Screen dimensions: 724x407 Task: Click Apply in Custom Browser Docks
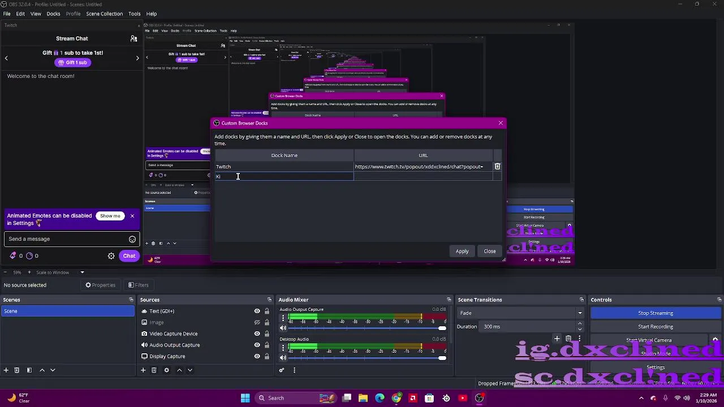click(462, 251)
